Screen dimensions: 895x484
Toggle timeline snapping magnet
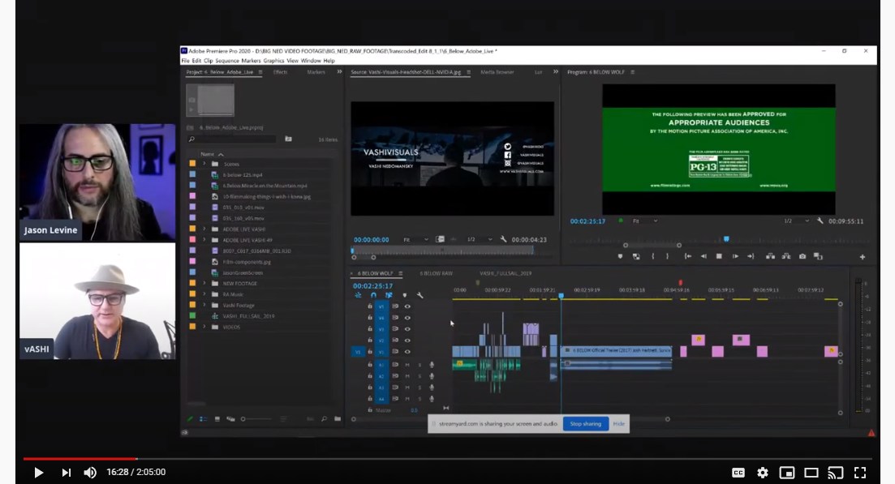(373, 295)
